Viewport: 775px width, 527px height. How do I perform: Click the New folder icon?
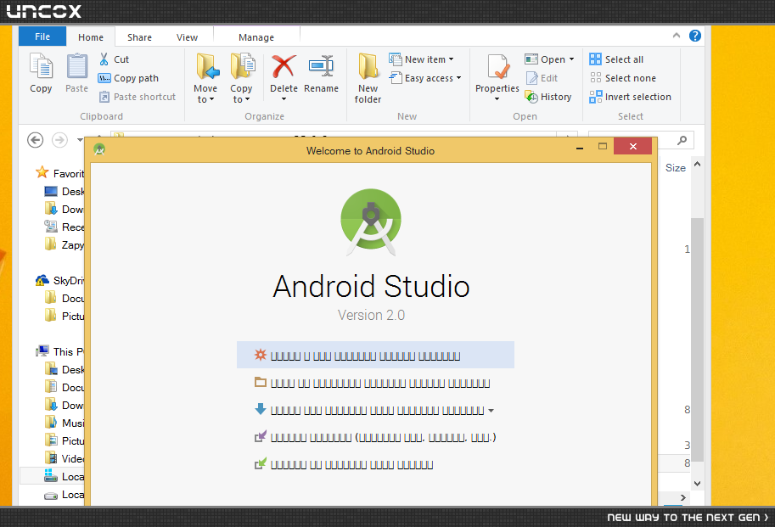tap(368, 66)
